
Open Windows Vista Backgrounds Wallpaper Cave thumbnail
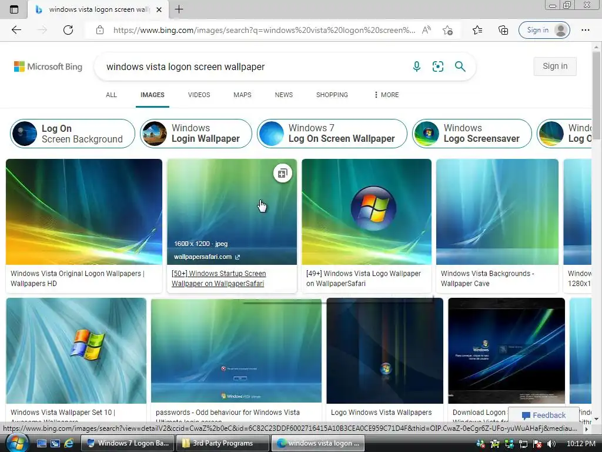497,211
